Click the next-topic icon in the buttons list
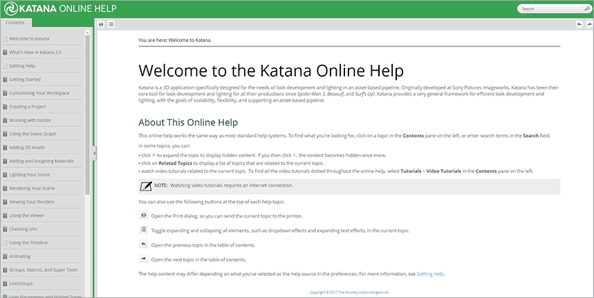This screenshot has width=594, height=298. (x=144, y=259)
